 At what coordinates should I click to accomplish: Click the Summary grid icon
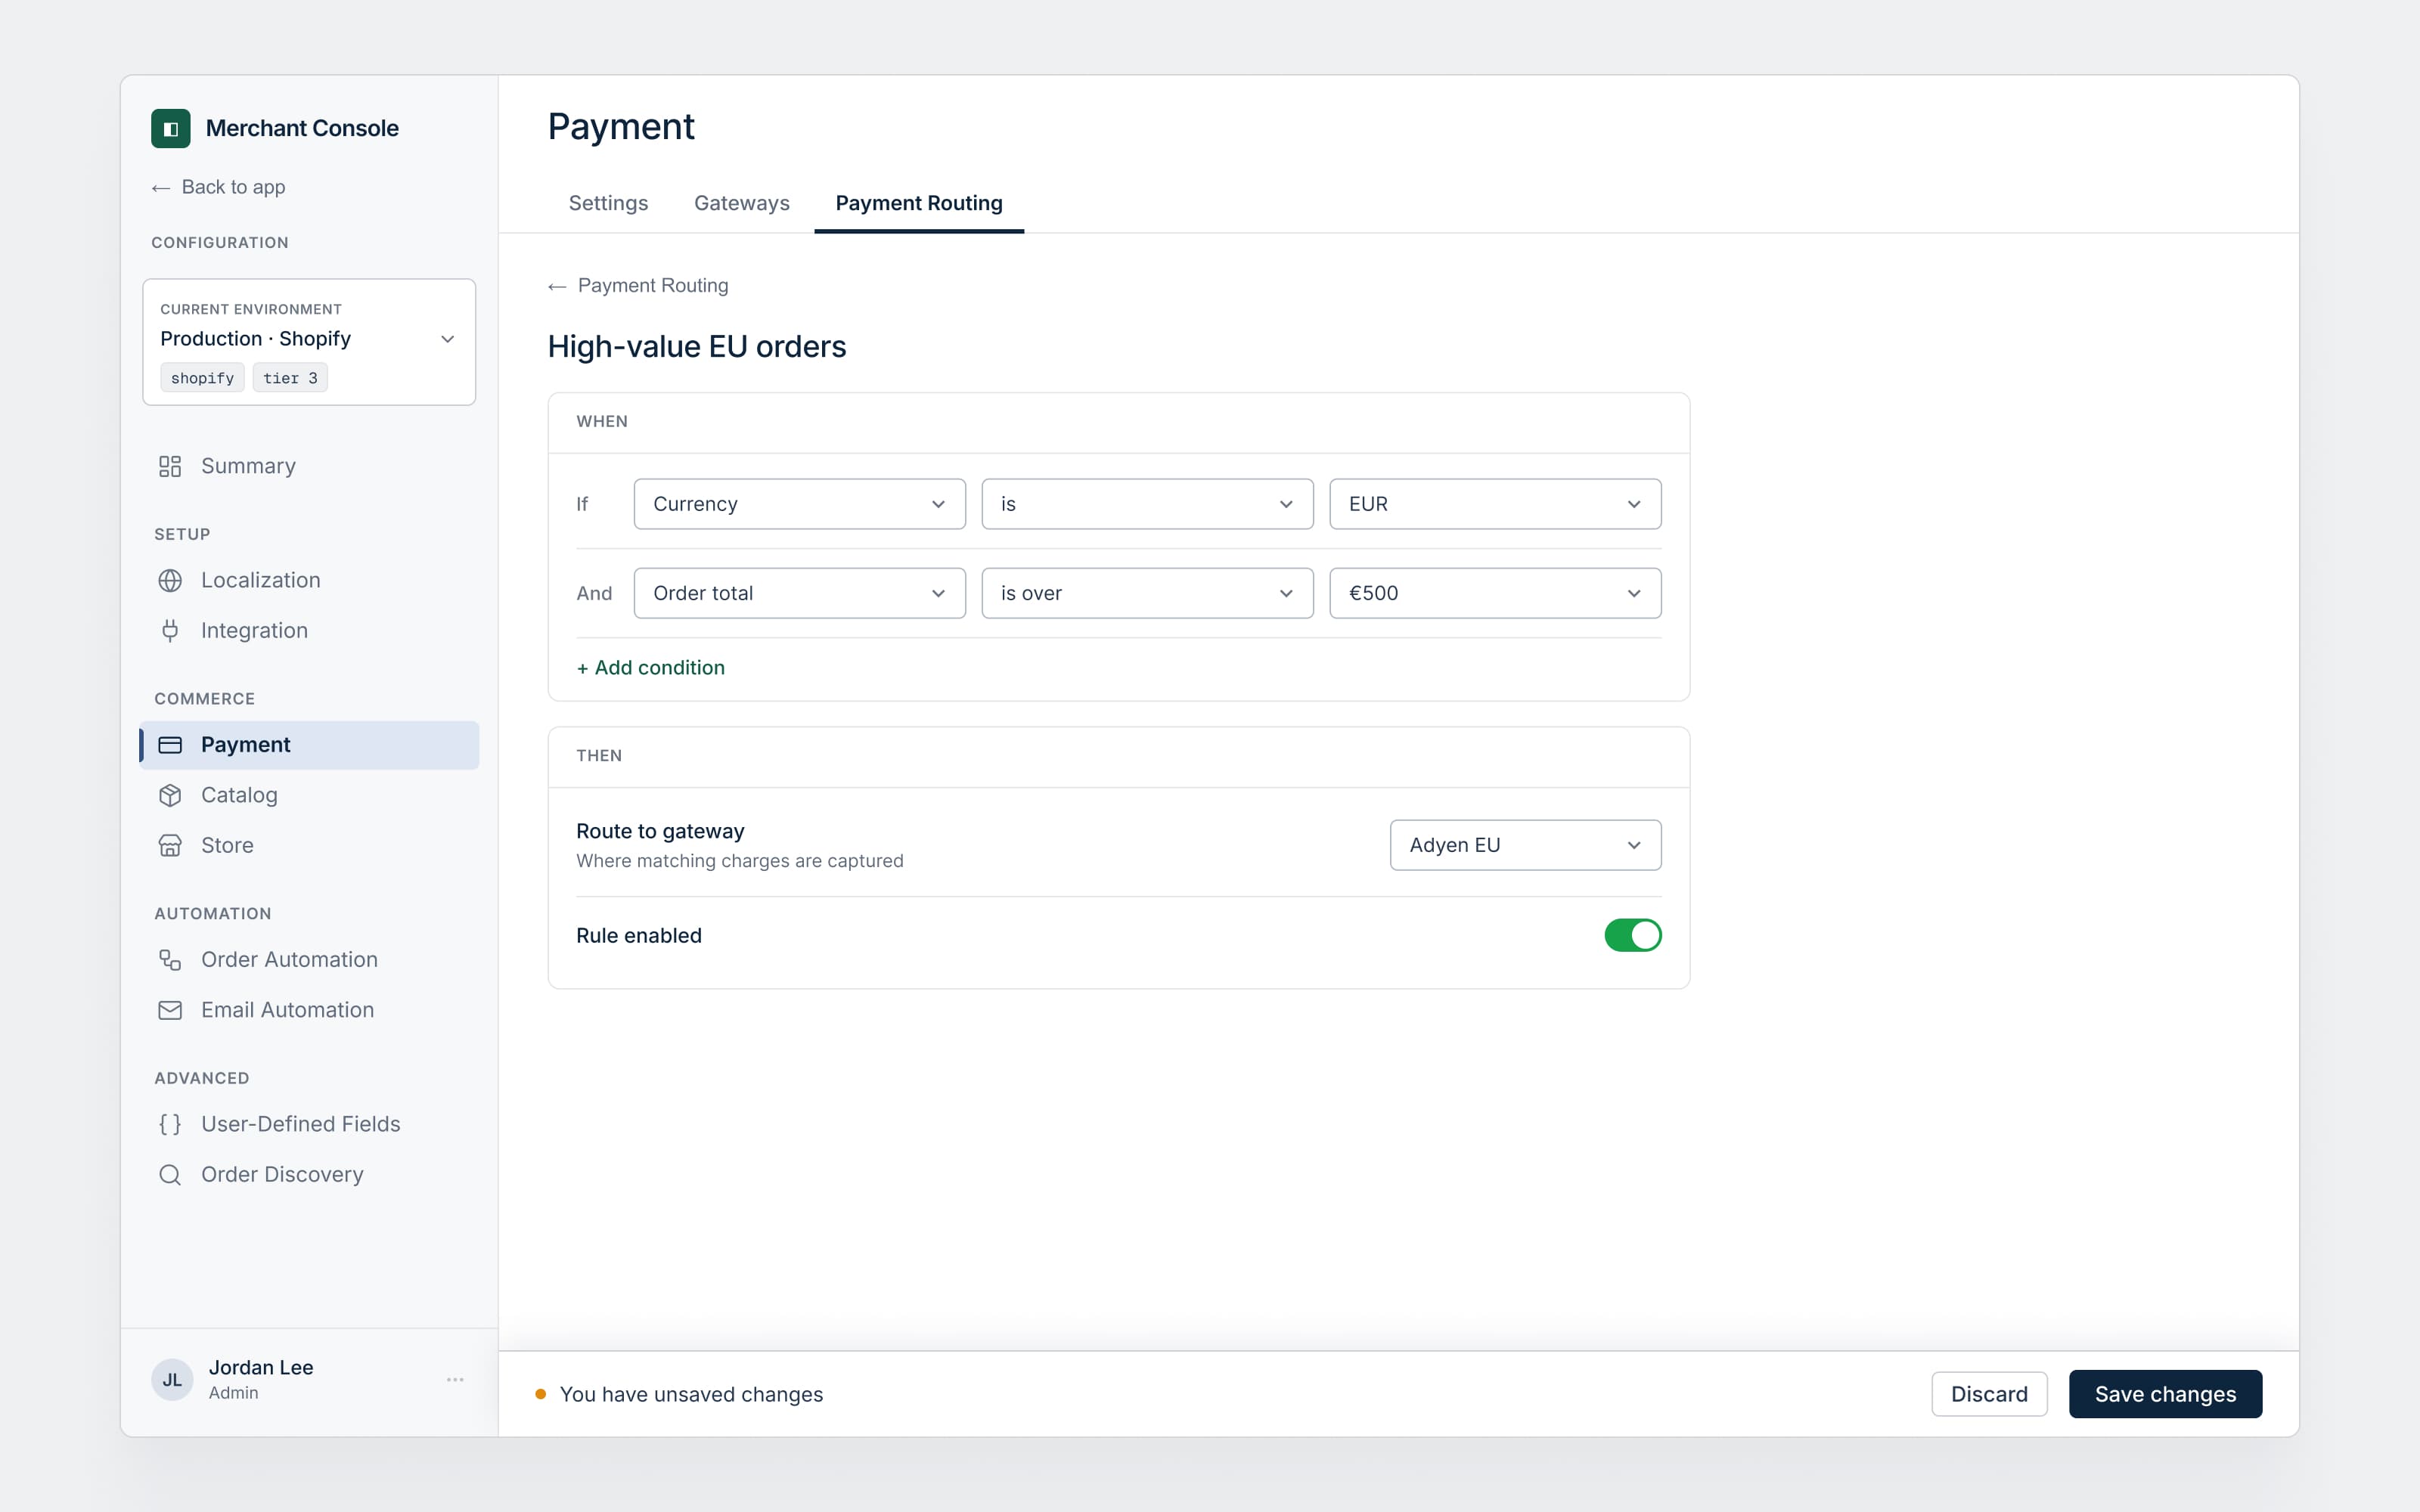[170, 466]
